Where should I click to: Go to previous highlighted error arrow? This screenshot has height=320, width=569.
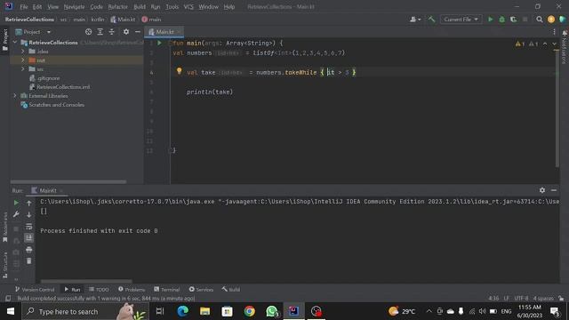tap(545, 44)
